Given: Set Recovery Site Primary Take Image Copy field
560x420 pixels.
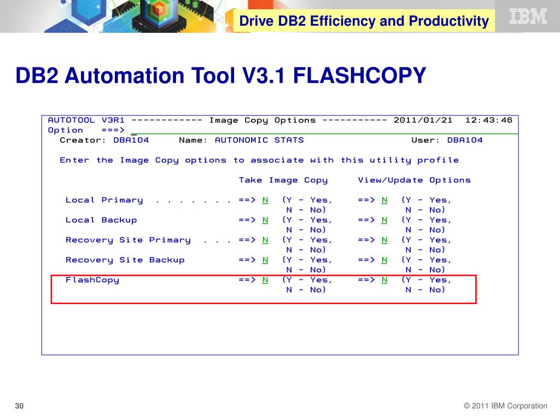Looking at the screenshot, I should coord(265,240).
